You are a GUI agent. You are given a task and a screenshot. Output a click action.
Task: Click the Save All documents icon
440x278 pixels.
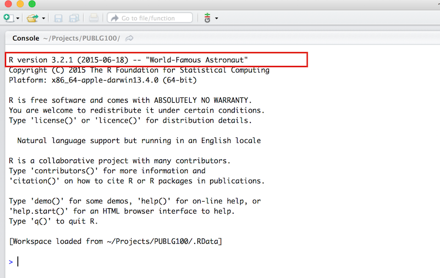[x=74, y=18]
